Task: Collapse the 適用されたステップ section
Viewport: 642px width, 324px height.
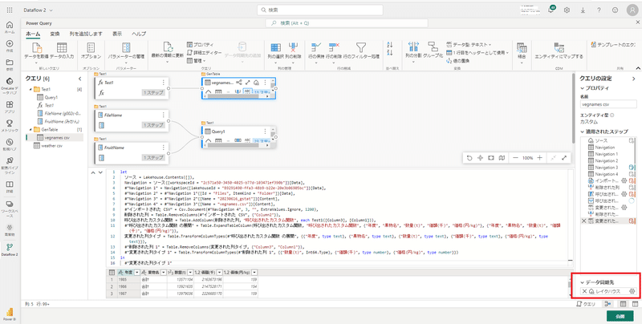Action: 583,132
